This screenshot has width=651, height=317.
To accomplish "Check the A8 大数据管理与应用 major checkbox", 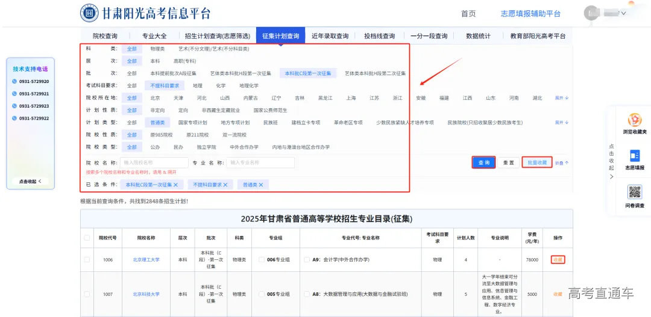I will click(x=306, y=294).
